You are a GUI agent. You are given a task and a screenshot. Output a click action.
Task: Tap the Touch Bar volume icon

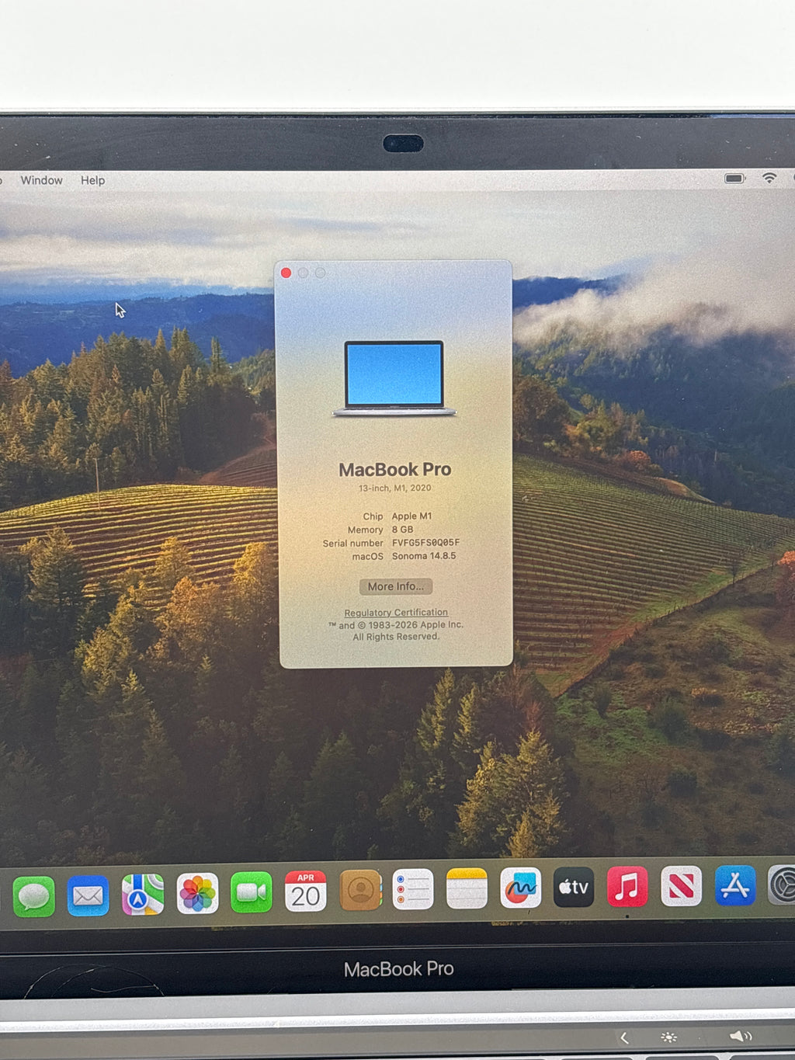coord(741,1036)
